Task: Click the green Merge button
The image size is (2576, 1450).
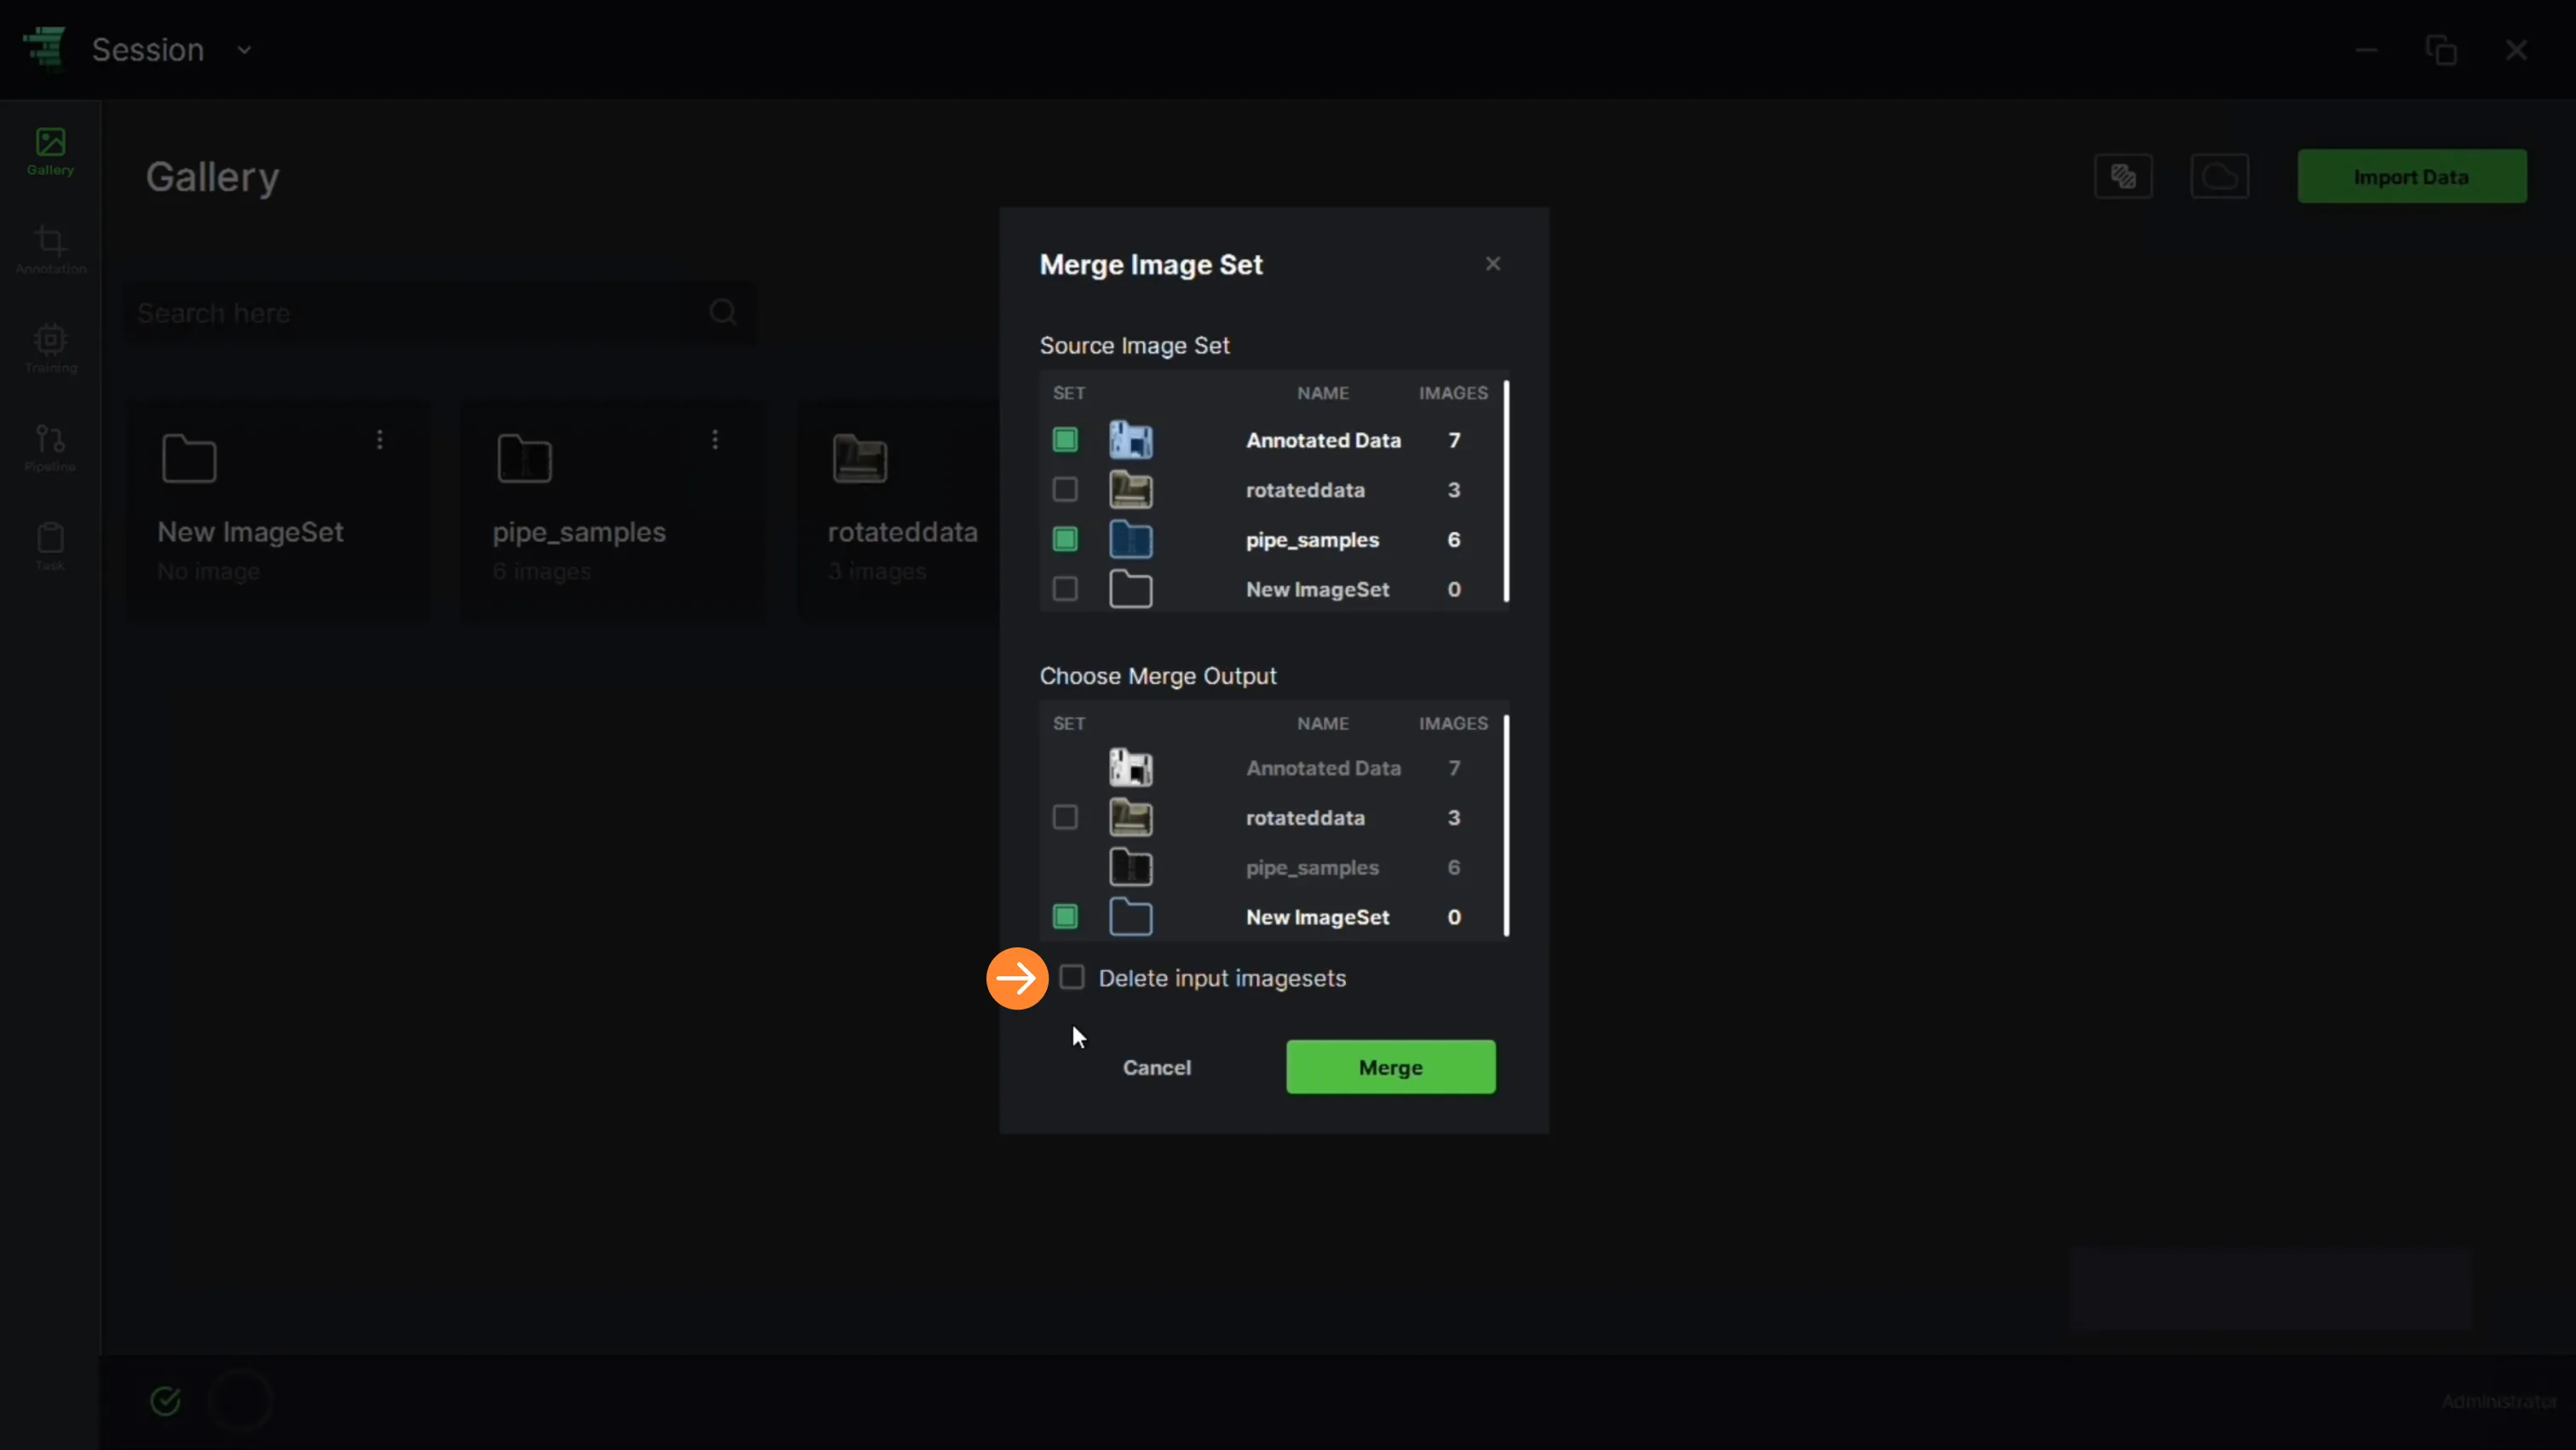Action: pyautogui.click(x=1391, y=1067)
